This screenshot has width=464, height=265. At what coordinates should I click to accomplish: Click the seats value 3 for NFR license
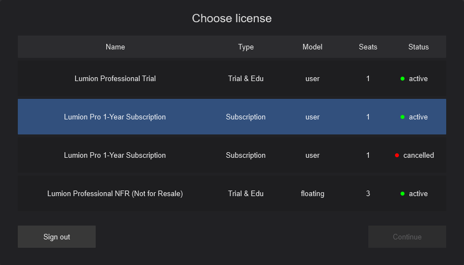368,193
